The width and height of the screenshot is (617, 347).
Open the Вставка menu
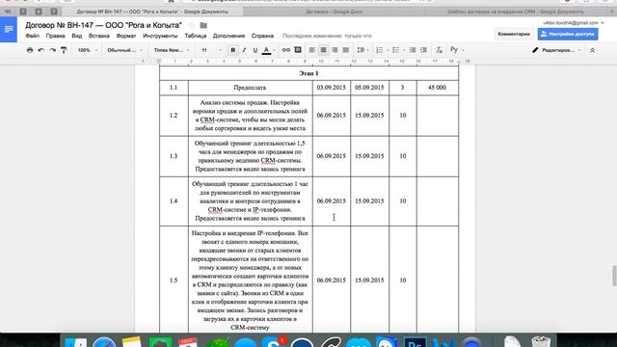pos(98,36)
